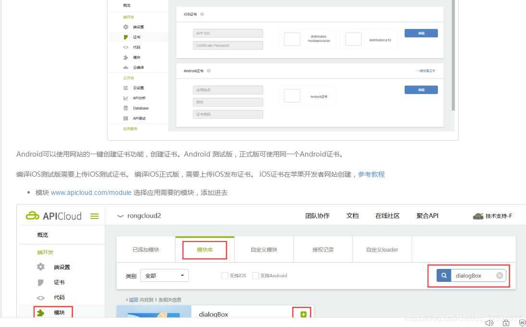Click the 别名 input field

coord(228,102)
